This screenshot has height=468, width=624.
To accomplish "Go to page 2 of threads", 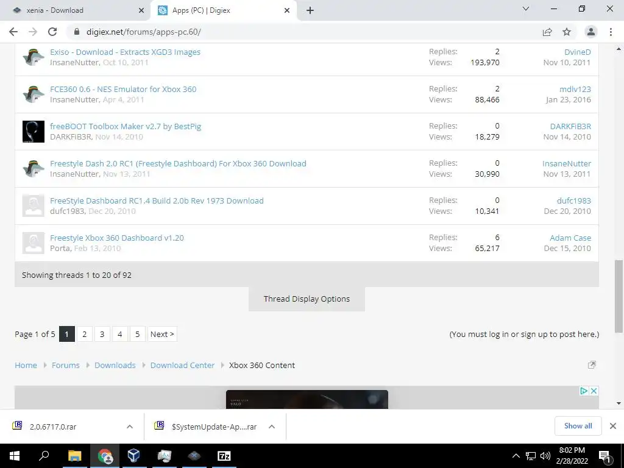I will pyautogui.click(x=84, y=334).
